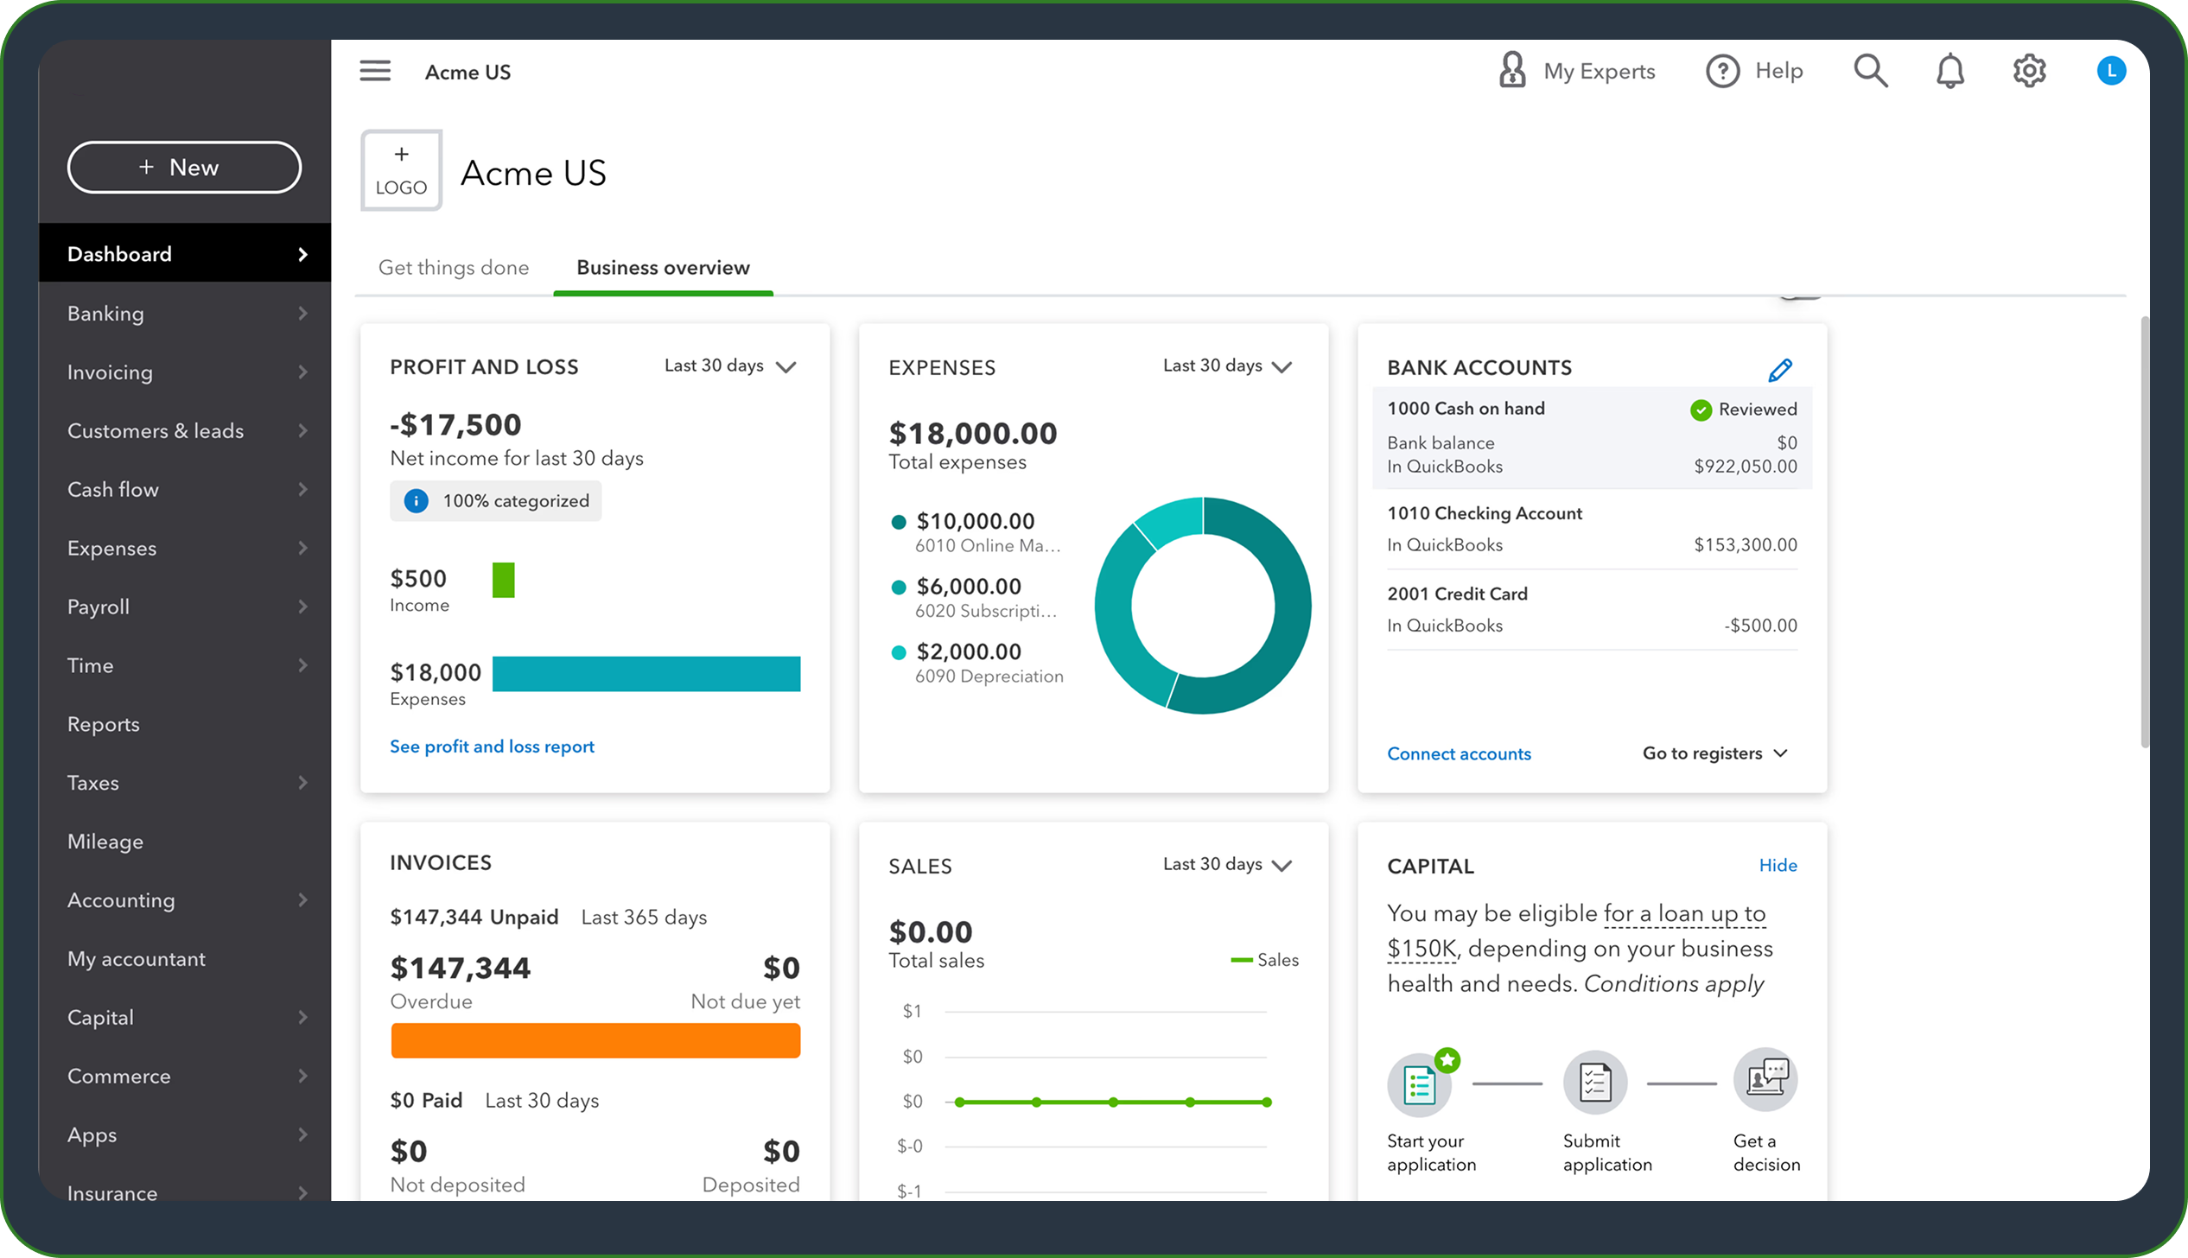Select the Business overview tab
2188x1258 pixels.
(x=663, y=268)
